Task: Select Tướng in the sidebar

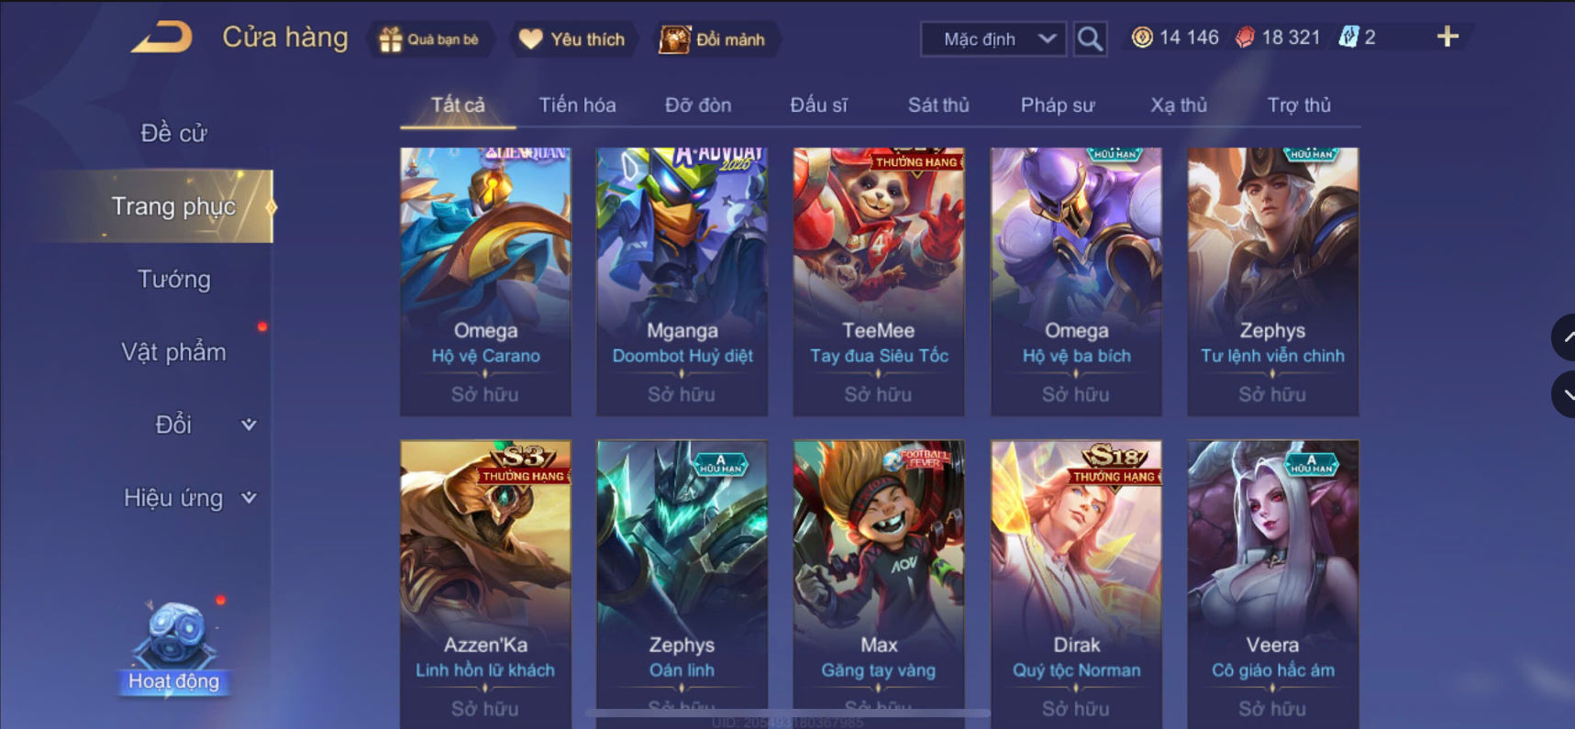Action: pos(173,280)
